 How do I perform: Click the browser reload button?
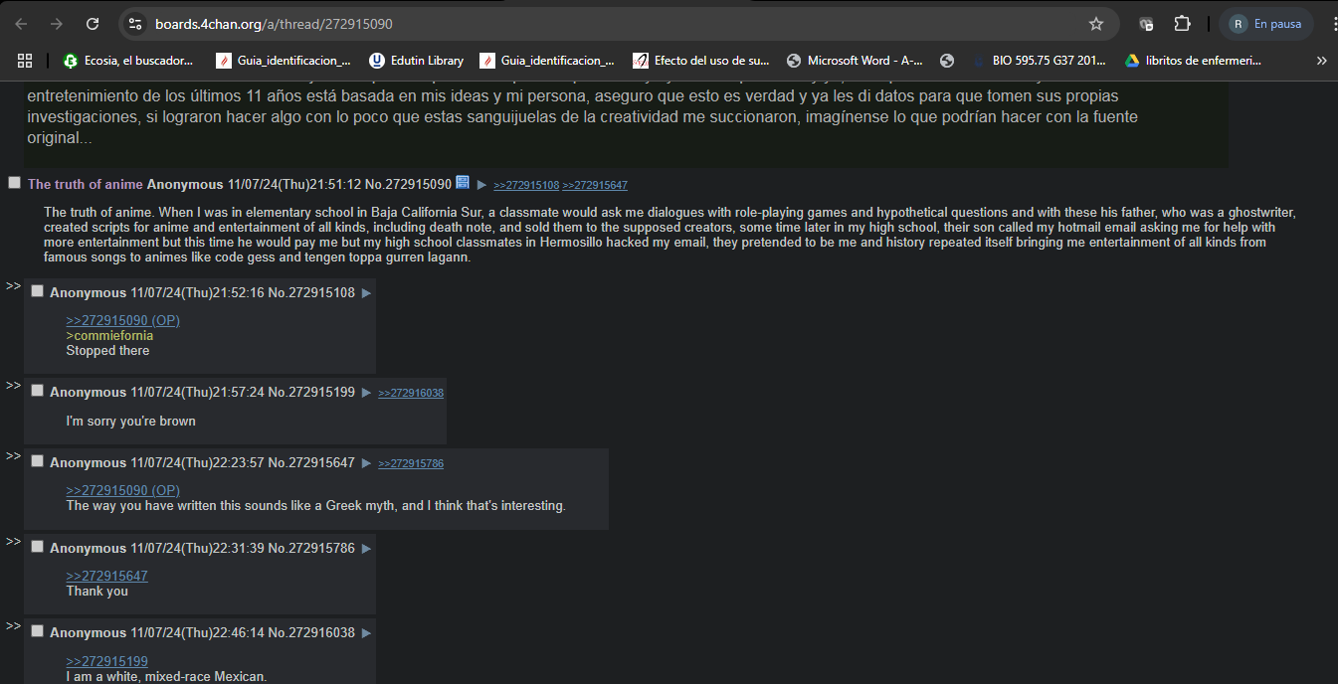(93, 24)
